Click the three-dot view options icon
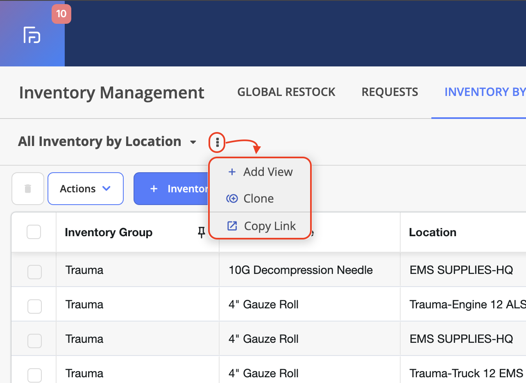Image resolution: width=526 pixels, height=383 pixels. [x=217, y=143]
